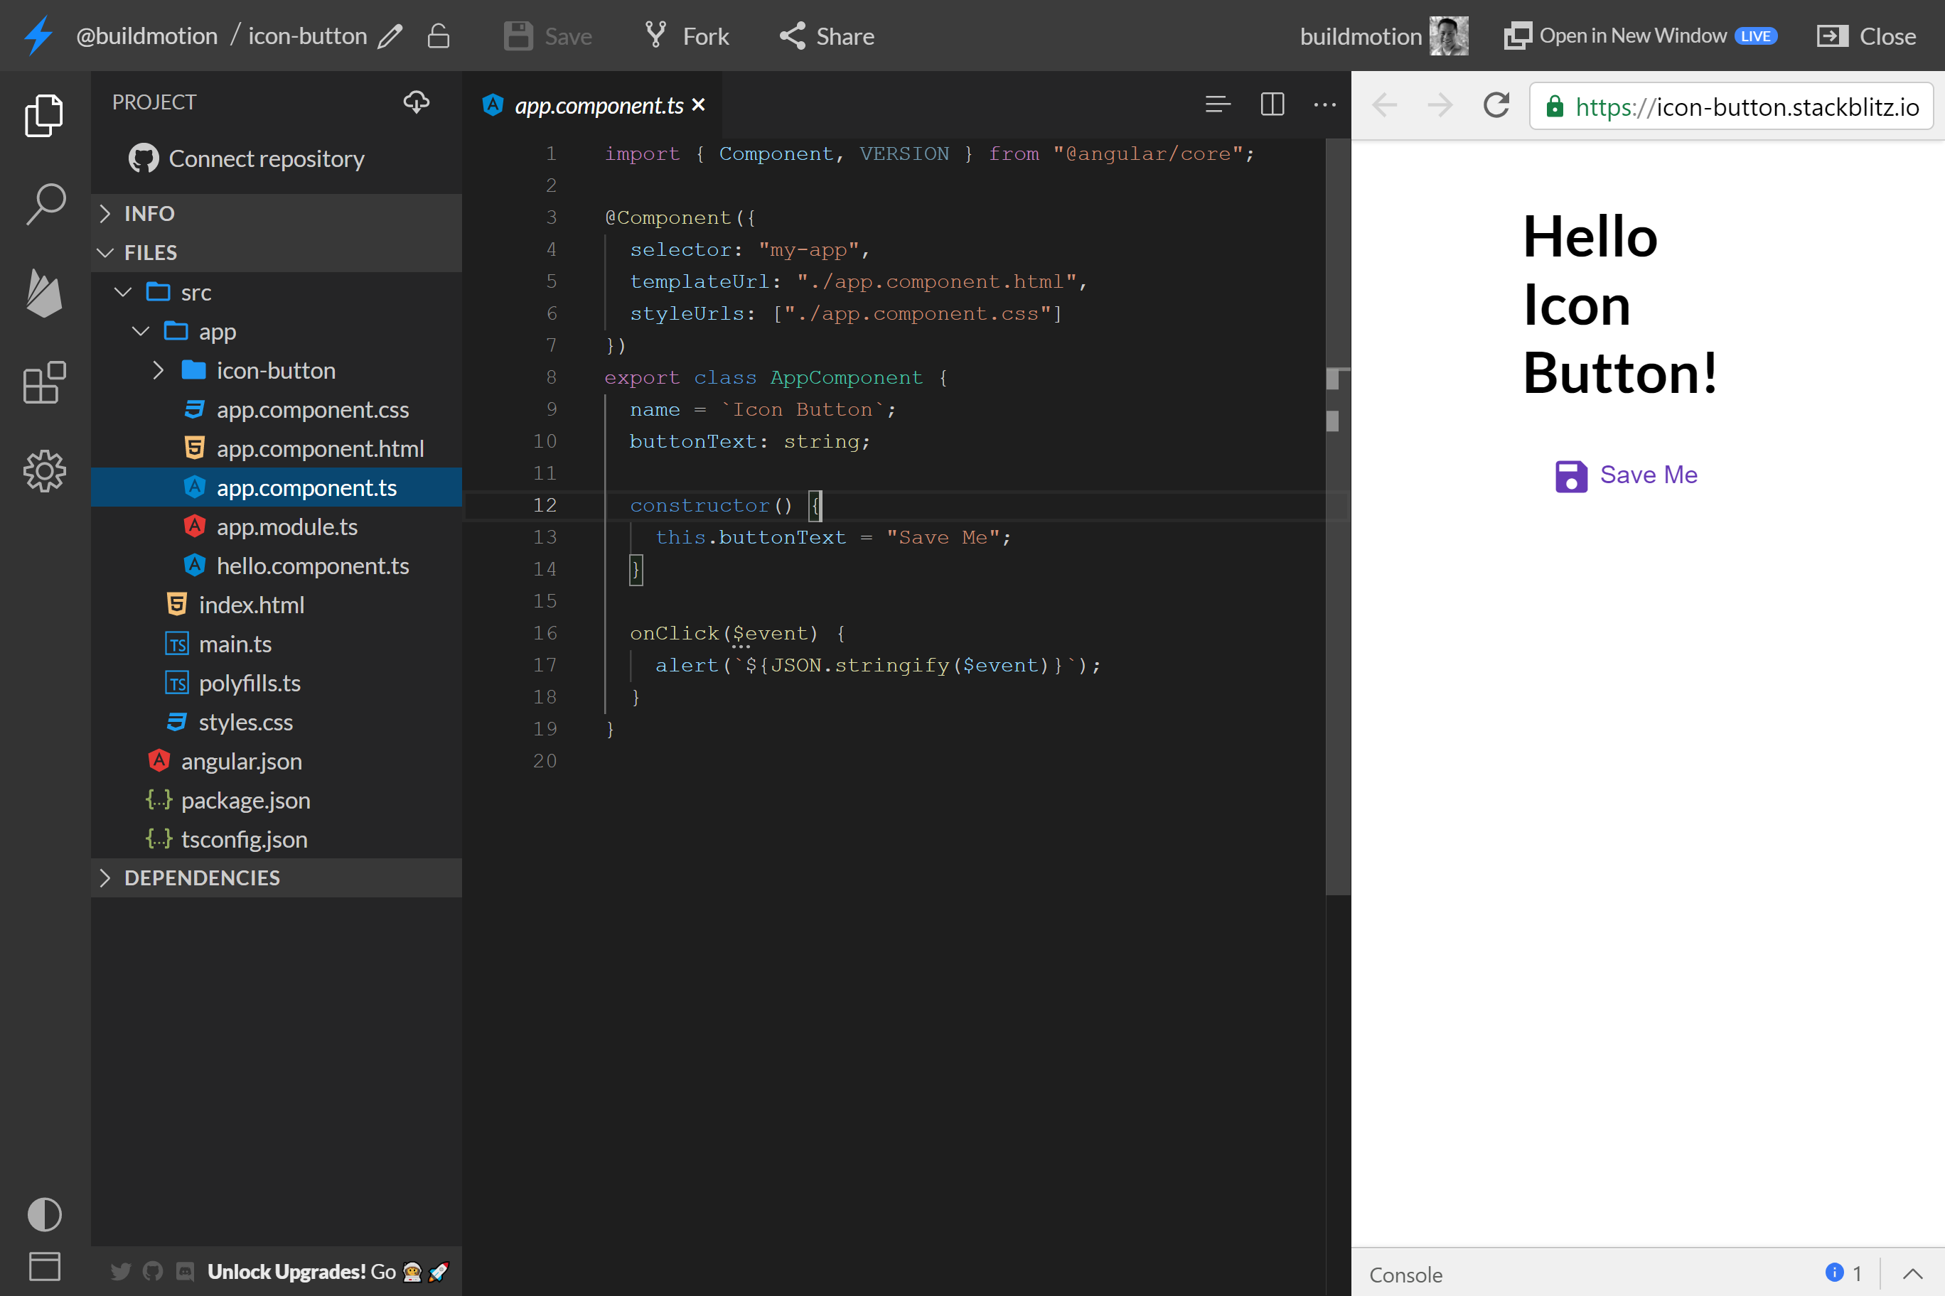Toggle the light/dark theme icon
The height and width of the screenshot is (1296, 1945).
click(x=45, y=1214)
